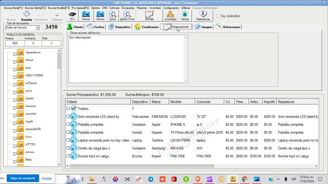
Task: Click the Guardar save icon
Action: point(26,14)
